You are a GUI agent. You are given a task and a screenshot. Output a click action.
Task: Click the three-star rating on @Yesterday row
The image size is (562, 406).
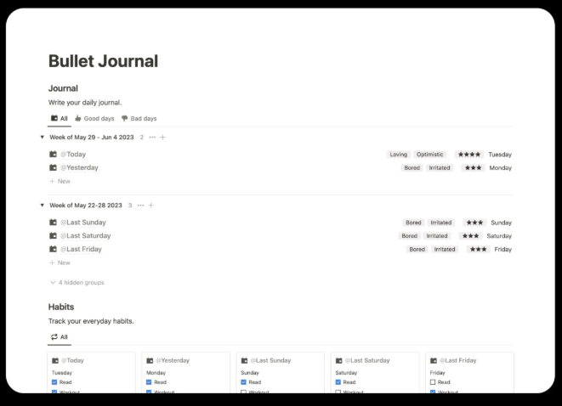click(473, 167)
